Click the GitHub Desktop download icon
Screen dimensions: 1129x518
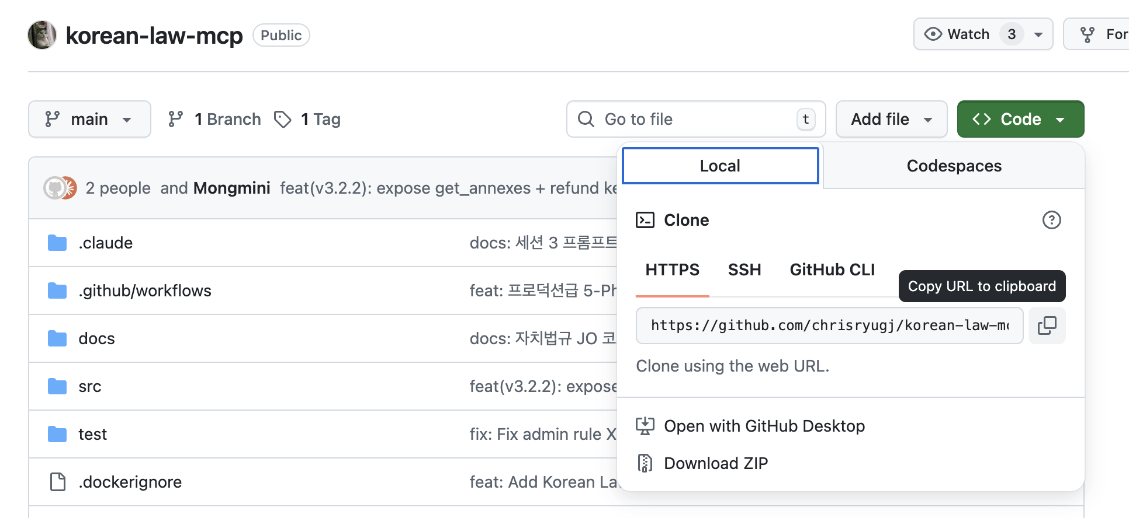pos(645,426)
